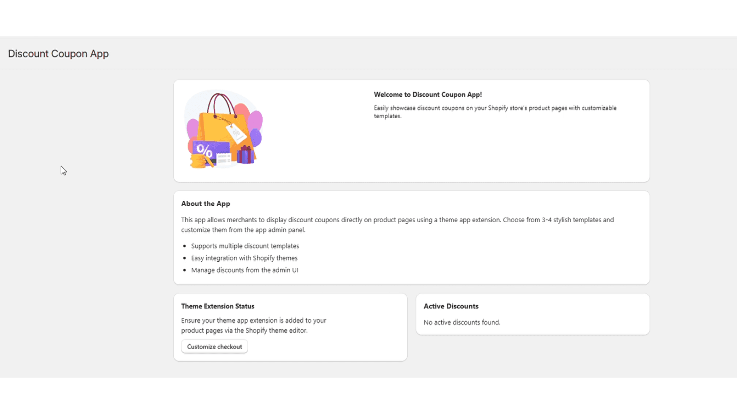Image resolution: width=737 pixels, height=414 pixels.
Task: Click the stack of gold coins icon
Action: (198, 161)
